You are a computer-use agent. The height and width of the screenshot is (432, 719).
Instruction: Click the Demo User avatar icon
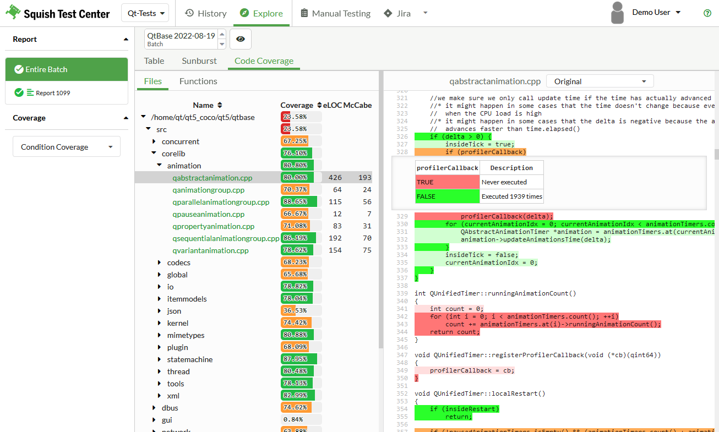click(x=618, y=13)
